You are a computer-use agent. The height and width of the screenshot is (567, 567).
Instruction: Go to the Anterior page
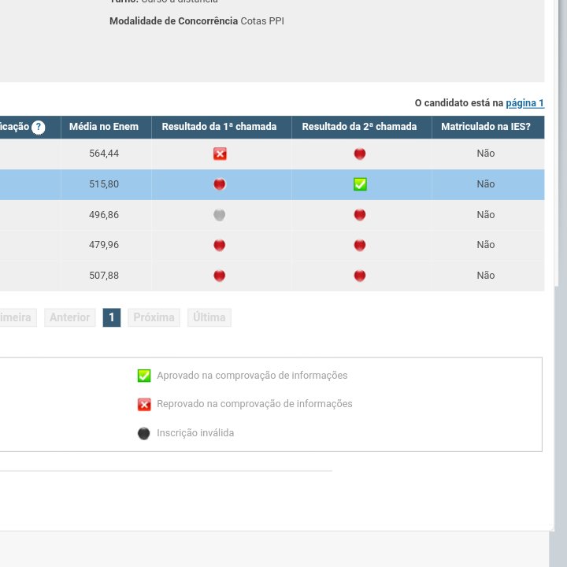[x=70, y=317]
